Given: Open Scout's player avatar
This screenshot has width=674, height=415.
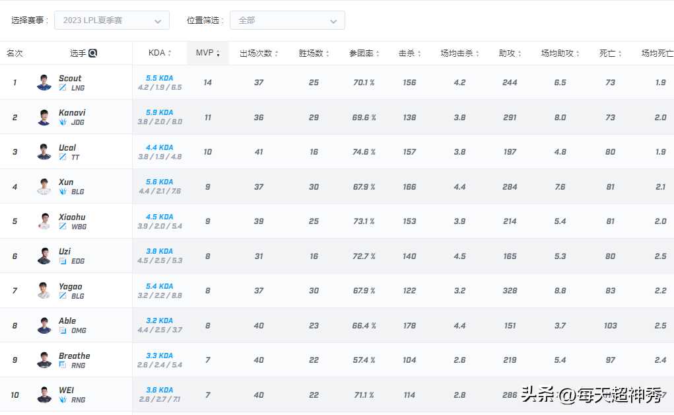Looking at the screenshot, I should (x=44, y=82).
